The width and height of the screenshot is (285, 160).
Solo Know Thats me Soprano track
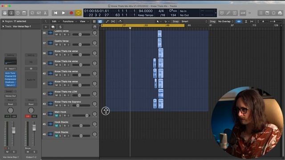pos(60,105)
